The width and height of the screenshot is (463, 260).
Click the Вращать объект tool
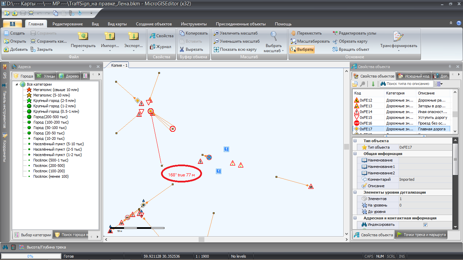click(x=335, y=49)
